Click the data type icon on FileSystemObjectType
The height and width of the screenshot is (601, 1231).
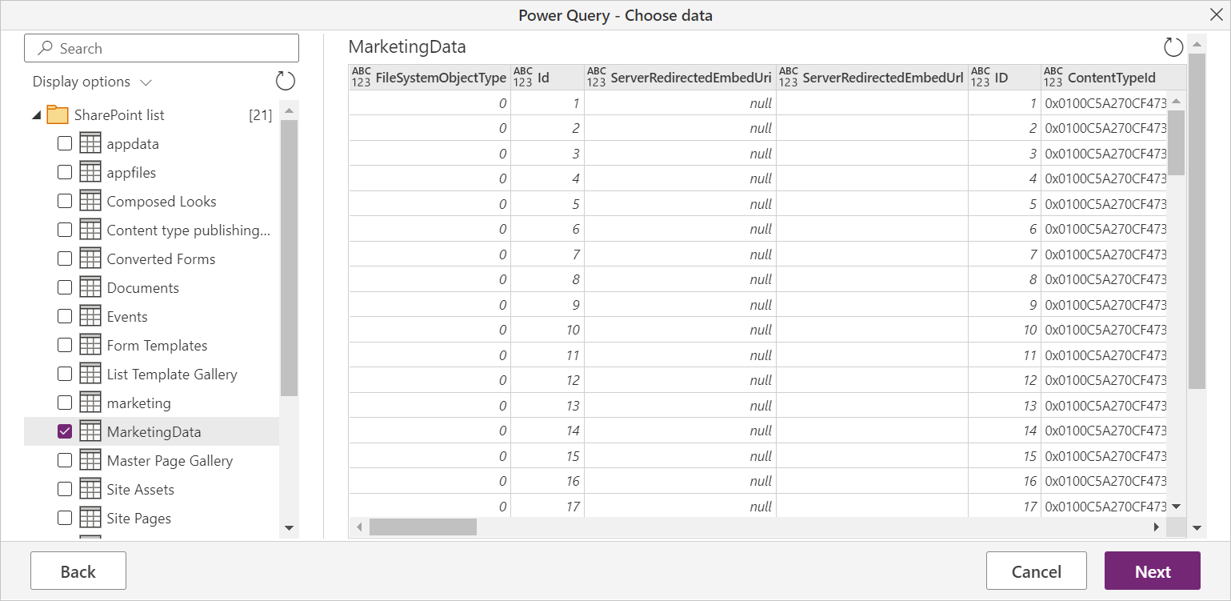[359, 77]
